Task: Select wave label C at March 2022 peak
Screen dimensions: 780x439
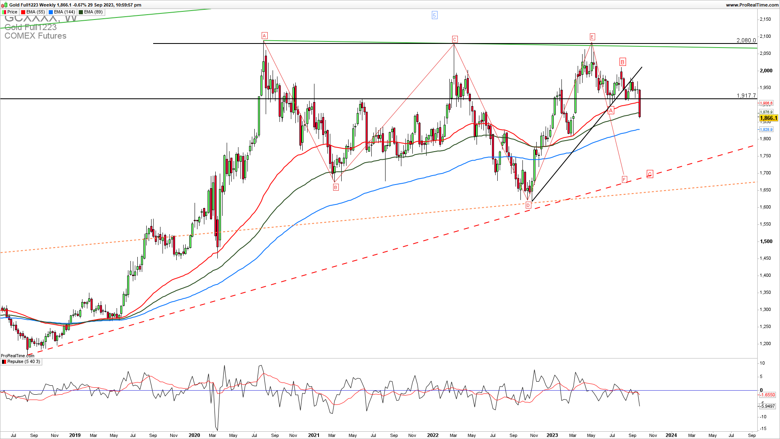Action: 455,39
